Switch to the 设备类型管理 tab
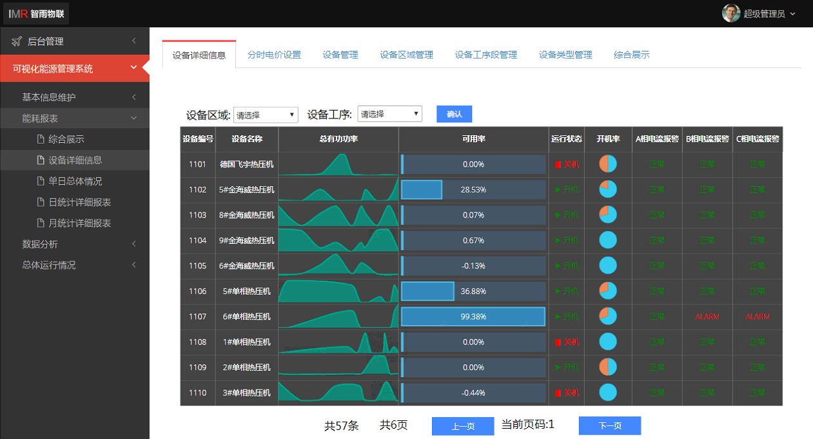 [x=565, y=55]
